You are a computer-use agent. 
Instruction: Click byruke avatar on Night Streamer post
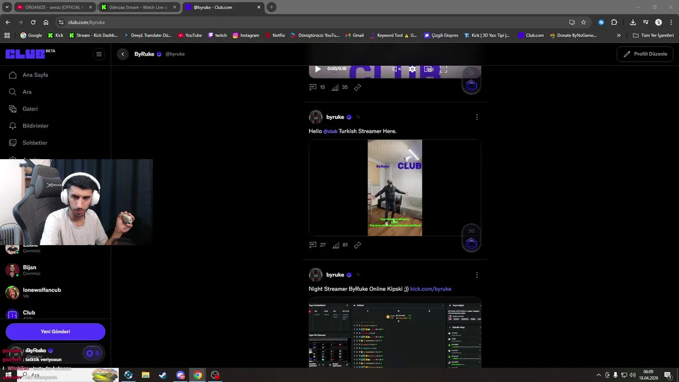[x=316, y=275]
